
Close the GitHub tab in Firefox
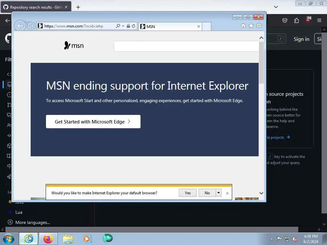[x=66, y=7]
